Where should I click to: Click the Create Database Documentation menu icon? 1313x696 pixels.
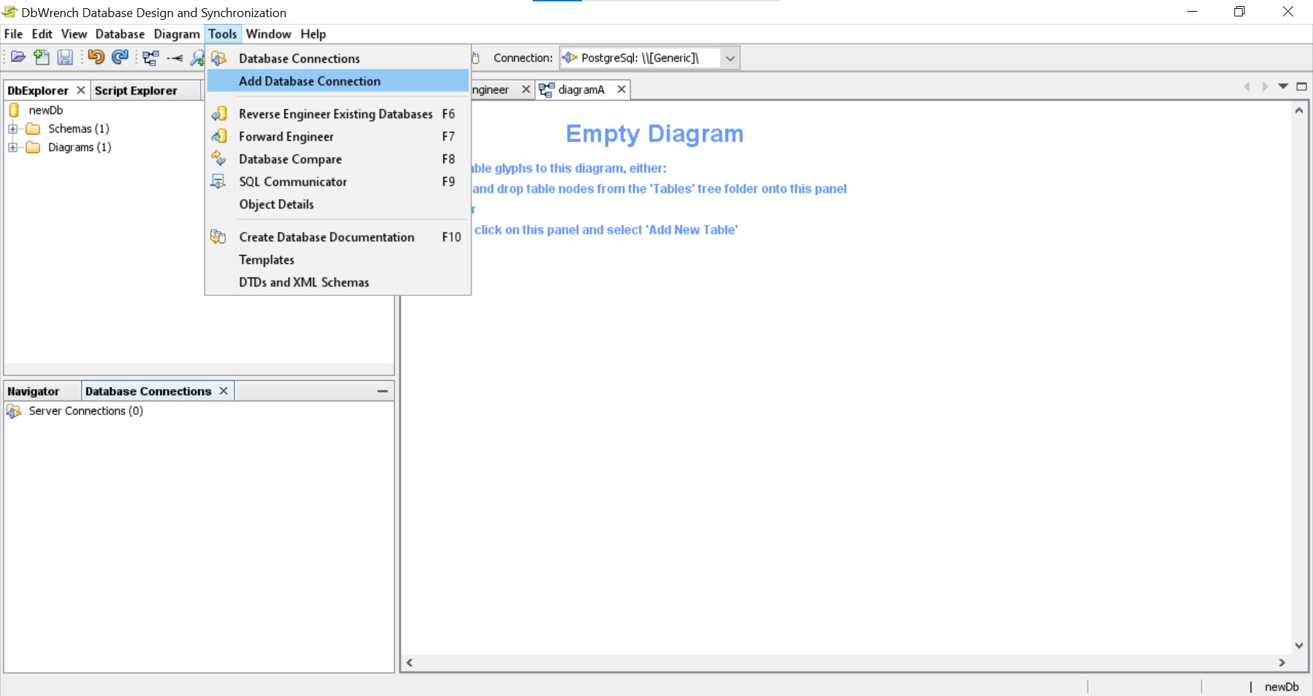click(x=219, y=237)
